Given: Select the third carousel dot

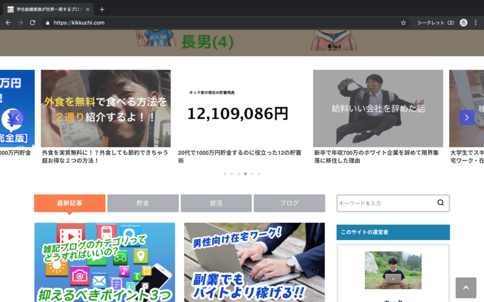Looking at the screenshot, I should coord(239,174).
